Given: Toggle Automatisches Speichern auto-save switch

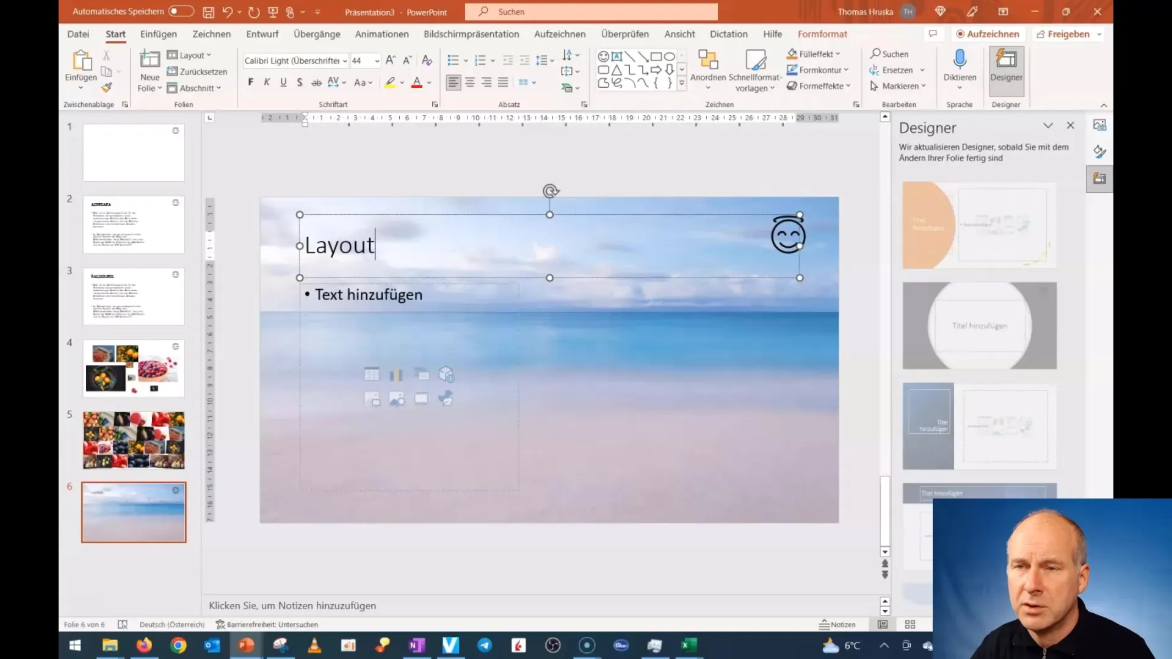Looking at the screenshot, I should tap(179, 11).
